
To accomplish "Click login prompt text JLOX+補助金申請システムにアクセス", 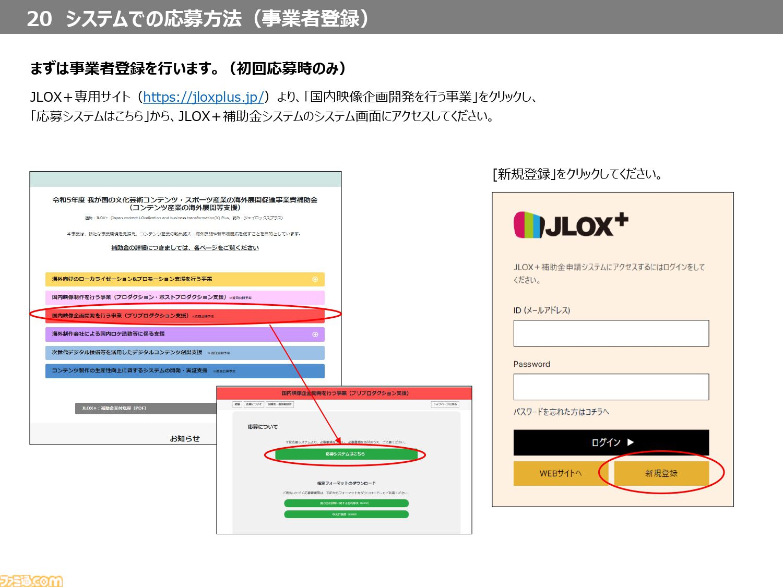I will pyautogui.click(x=609, y=273).
